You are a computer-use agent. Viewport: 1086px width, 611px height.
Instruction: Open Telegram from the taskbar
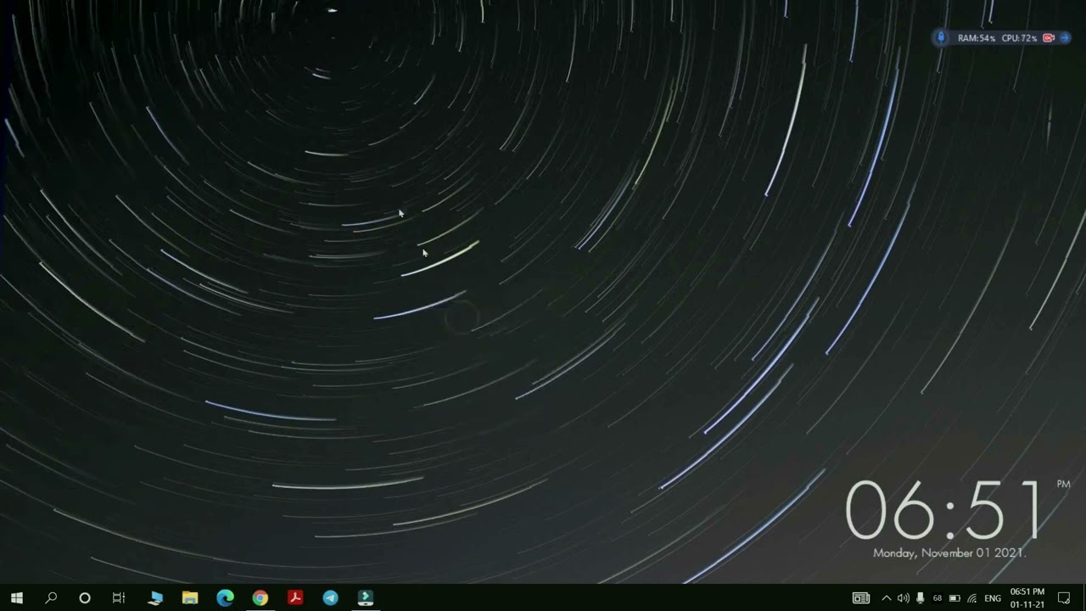330,598
